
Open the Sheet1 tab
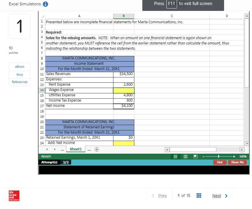[x=76, y=149]
